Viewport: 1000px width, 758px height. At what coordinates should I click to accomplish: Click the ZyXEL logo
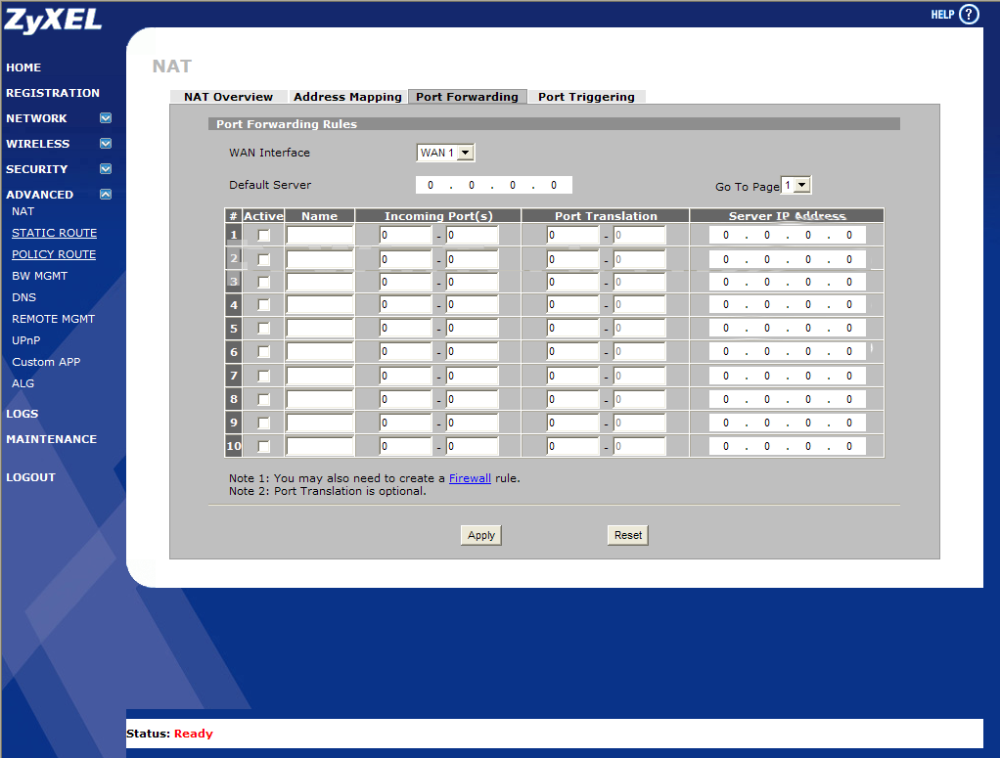point(54,20)
